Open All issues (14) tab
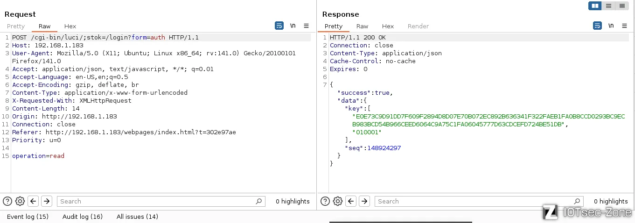The height and width of the screenshot is (223, 635). click(x=137, y=216)
